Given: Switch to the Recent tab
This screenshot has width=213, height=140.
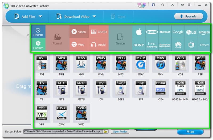Looking at the screenshot, I should (38, 32).
